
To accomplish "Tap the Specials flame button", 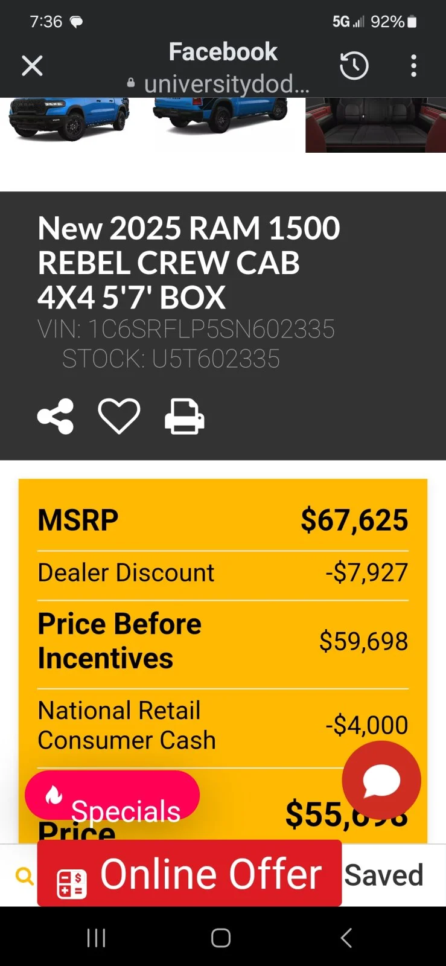I will point(112,795).
